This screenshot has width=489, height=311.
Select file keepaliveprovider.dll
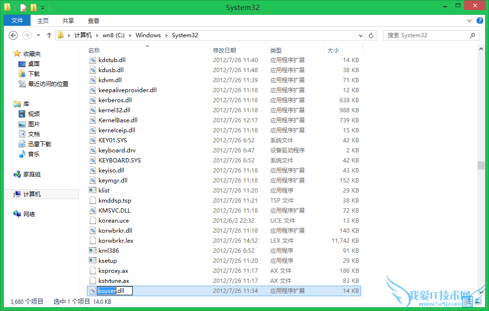pyautogui.click(x=127, y=90)
